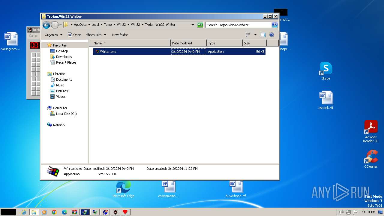Viewport: 384px width, 216px height.
Task: Select the Skype desktop shortcut
Action: (325, 71)
